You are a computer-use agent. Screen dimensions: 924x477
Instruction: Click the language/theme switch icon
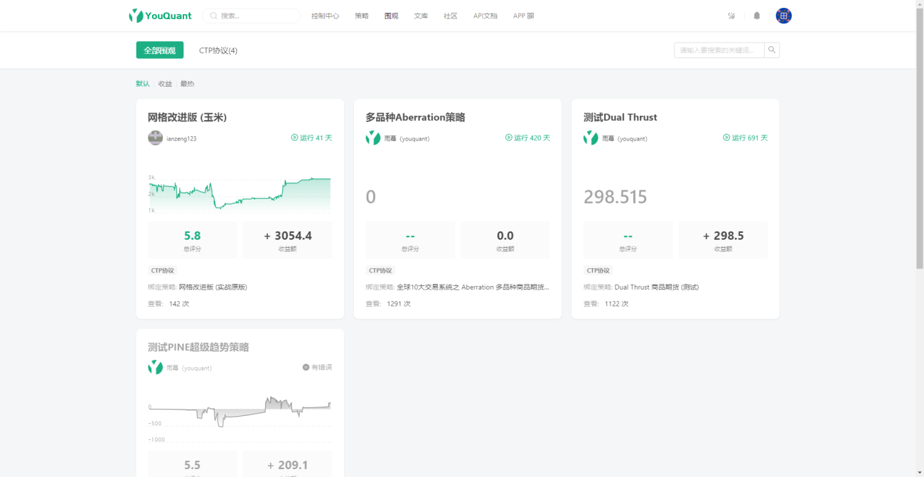pyautogui.click(x=731, y=16)
